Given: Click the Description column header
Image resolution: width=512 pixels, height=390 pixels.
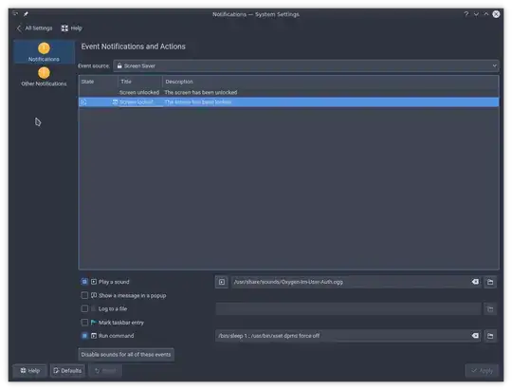Looking at the screenshot, I should (330, 82).
